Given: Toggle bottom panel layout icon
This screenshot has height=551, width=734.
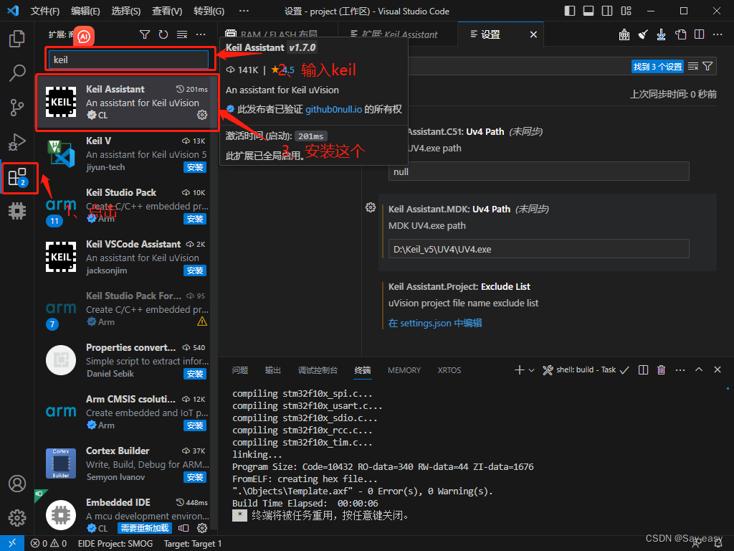Looking at the screenshot, I should coord(588,11).
